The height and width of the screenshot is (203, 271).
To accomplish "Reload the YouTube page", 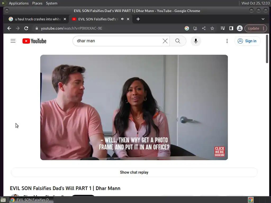I will (x=26, y=28).
